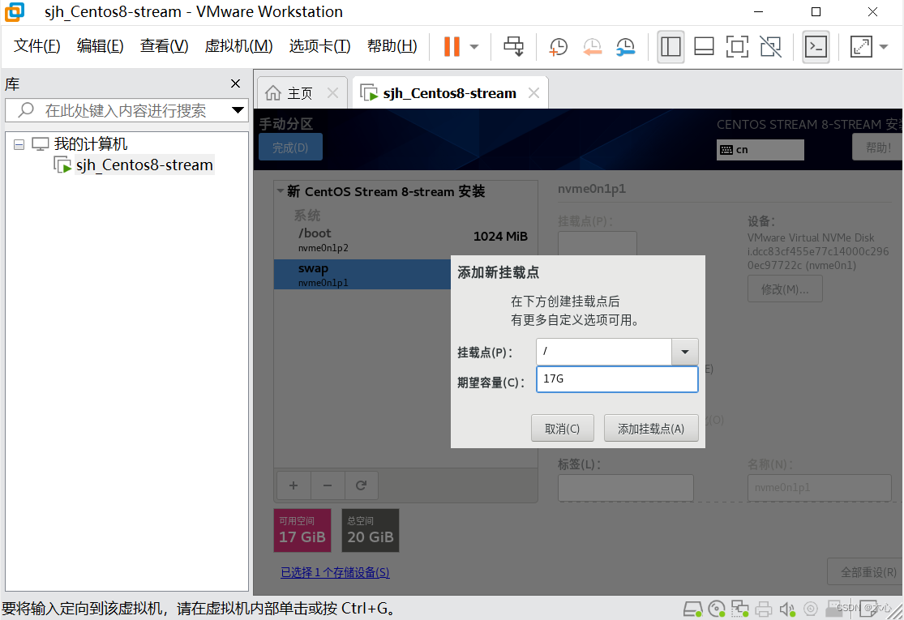Viewport: 904px width, 620px height.
Task: Click the CD/DVD drive status bar icon
Action: coord(716,609)
